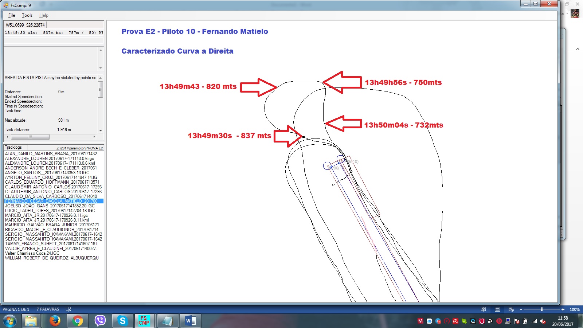Open Viber from the taskbar
The width and height of the screenshot is (583, 328).
(x=100, y=321)
